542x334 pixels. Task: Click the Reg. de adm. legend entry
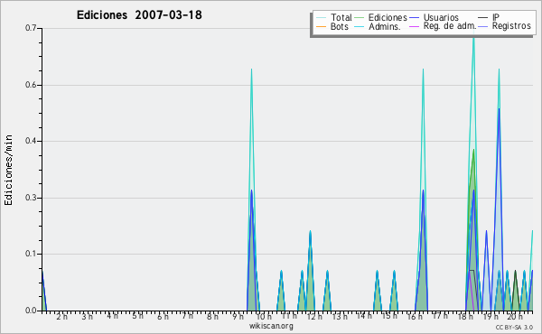pos(443,26)
